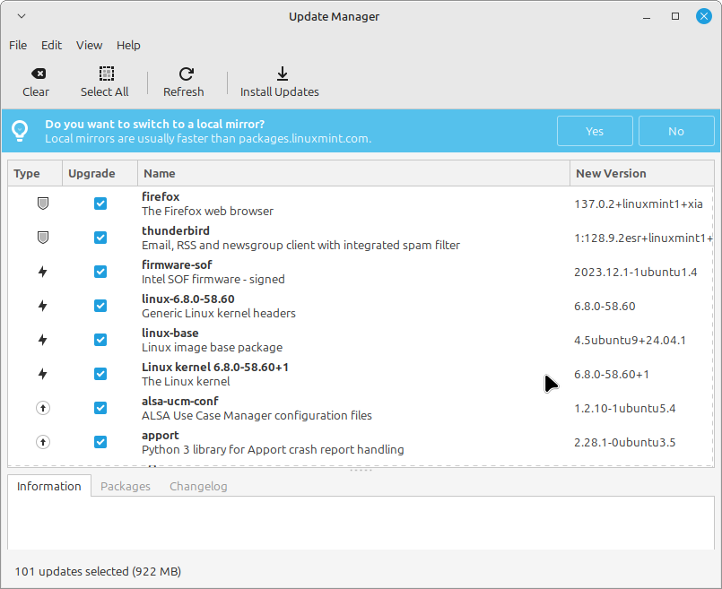The image size is (722, 589).
Task: Click the lightning icon for Linux kernel 6.8.0-58.60+1
Action: [x=43, y=374]
